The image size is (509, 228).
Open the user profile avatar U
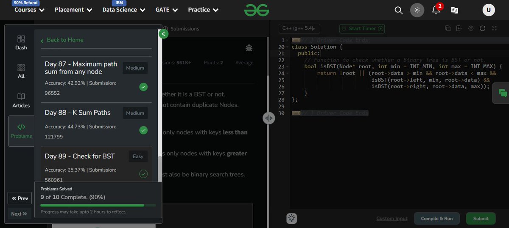(489, 10)
